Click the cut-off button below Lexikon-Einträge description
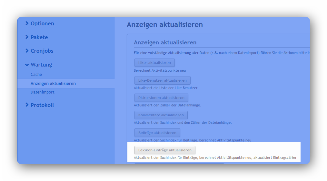The width and height of the screenshot is (327, 181). [179, 163]
